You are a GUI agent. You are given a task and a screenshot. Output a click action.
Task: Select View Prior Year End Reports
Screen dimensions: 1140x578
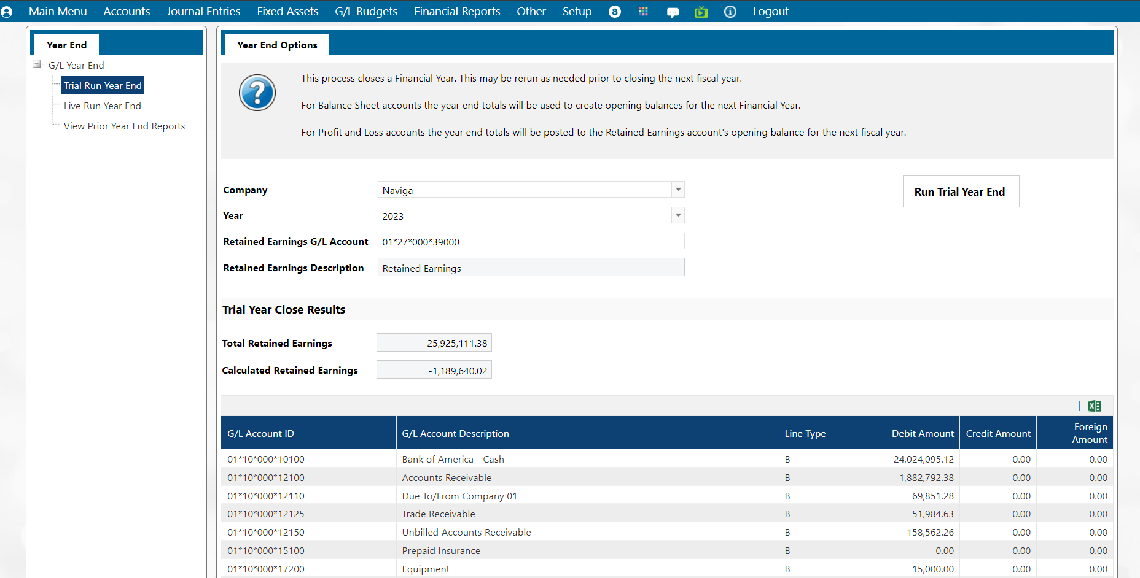coord(124,126)
